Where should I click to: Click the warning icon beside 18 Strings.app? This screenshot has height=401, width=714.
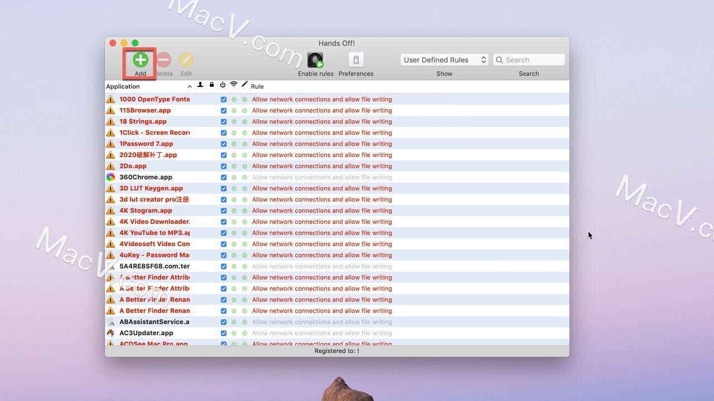click(x=110, y=121)
